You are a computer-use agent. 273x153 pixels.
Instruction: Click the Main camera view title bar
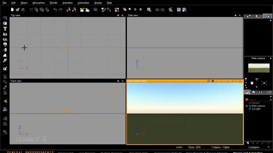pyautogui.click(x=185, y=81)
